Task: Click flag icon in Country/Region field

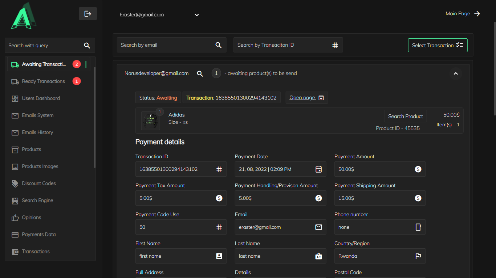Action: (418, 256)
